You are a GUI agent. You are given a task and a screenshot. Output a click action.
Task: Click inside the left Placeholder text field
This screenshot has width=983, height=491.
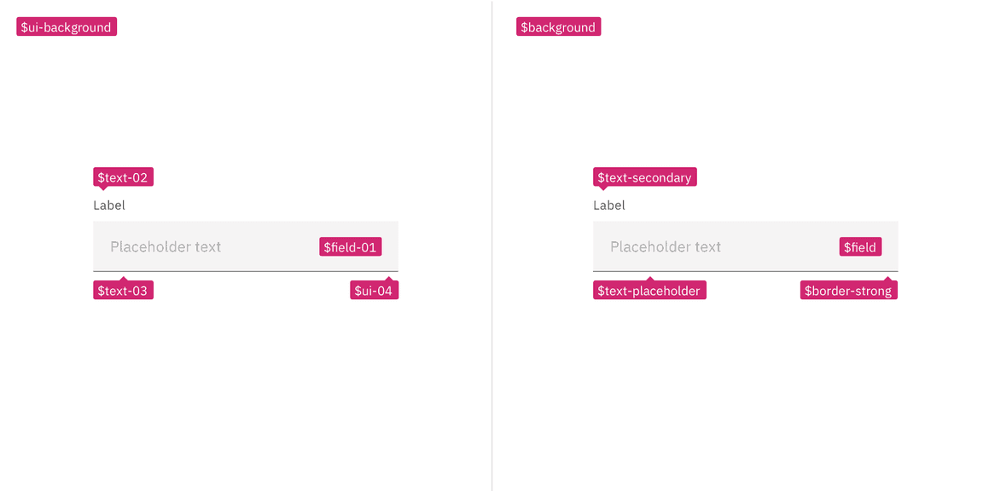click(x=196, y=247)
